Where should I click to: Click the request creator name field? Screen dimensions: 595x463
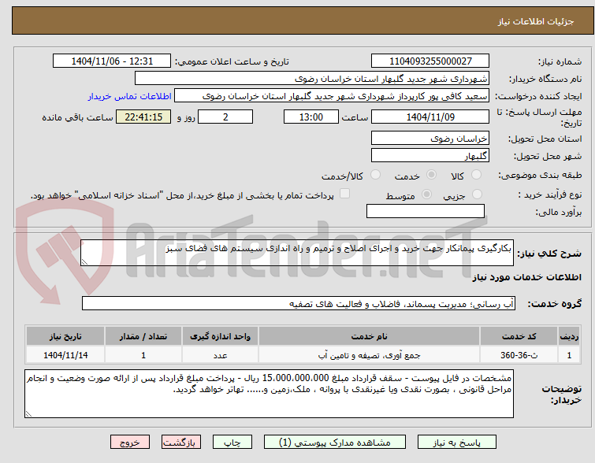coord(332,96)
